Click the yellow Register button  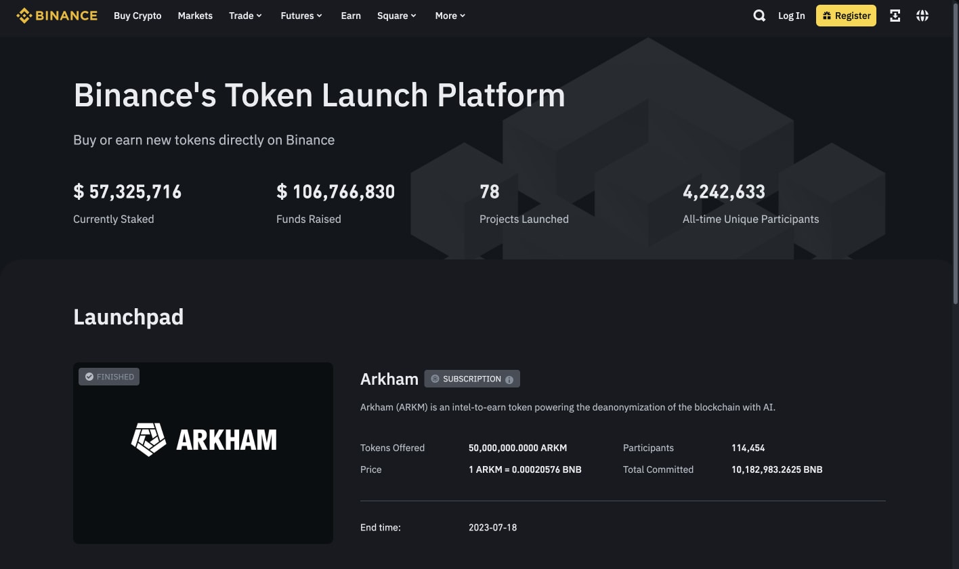pos(846,16)
